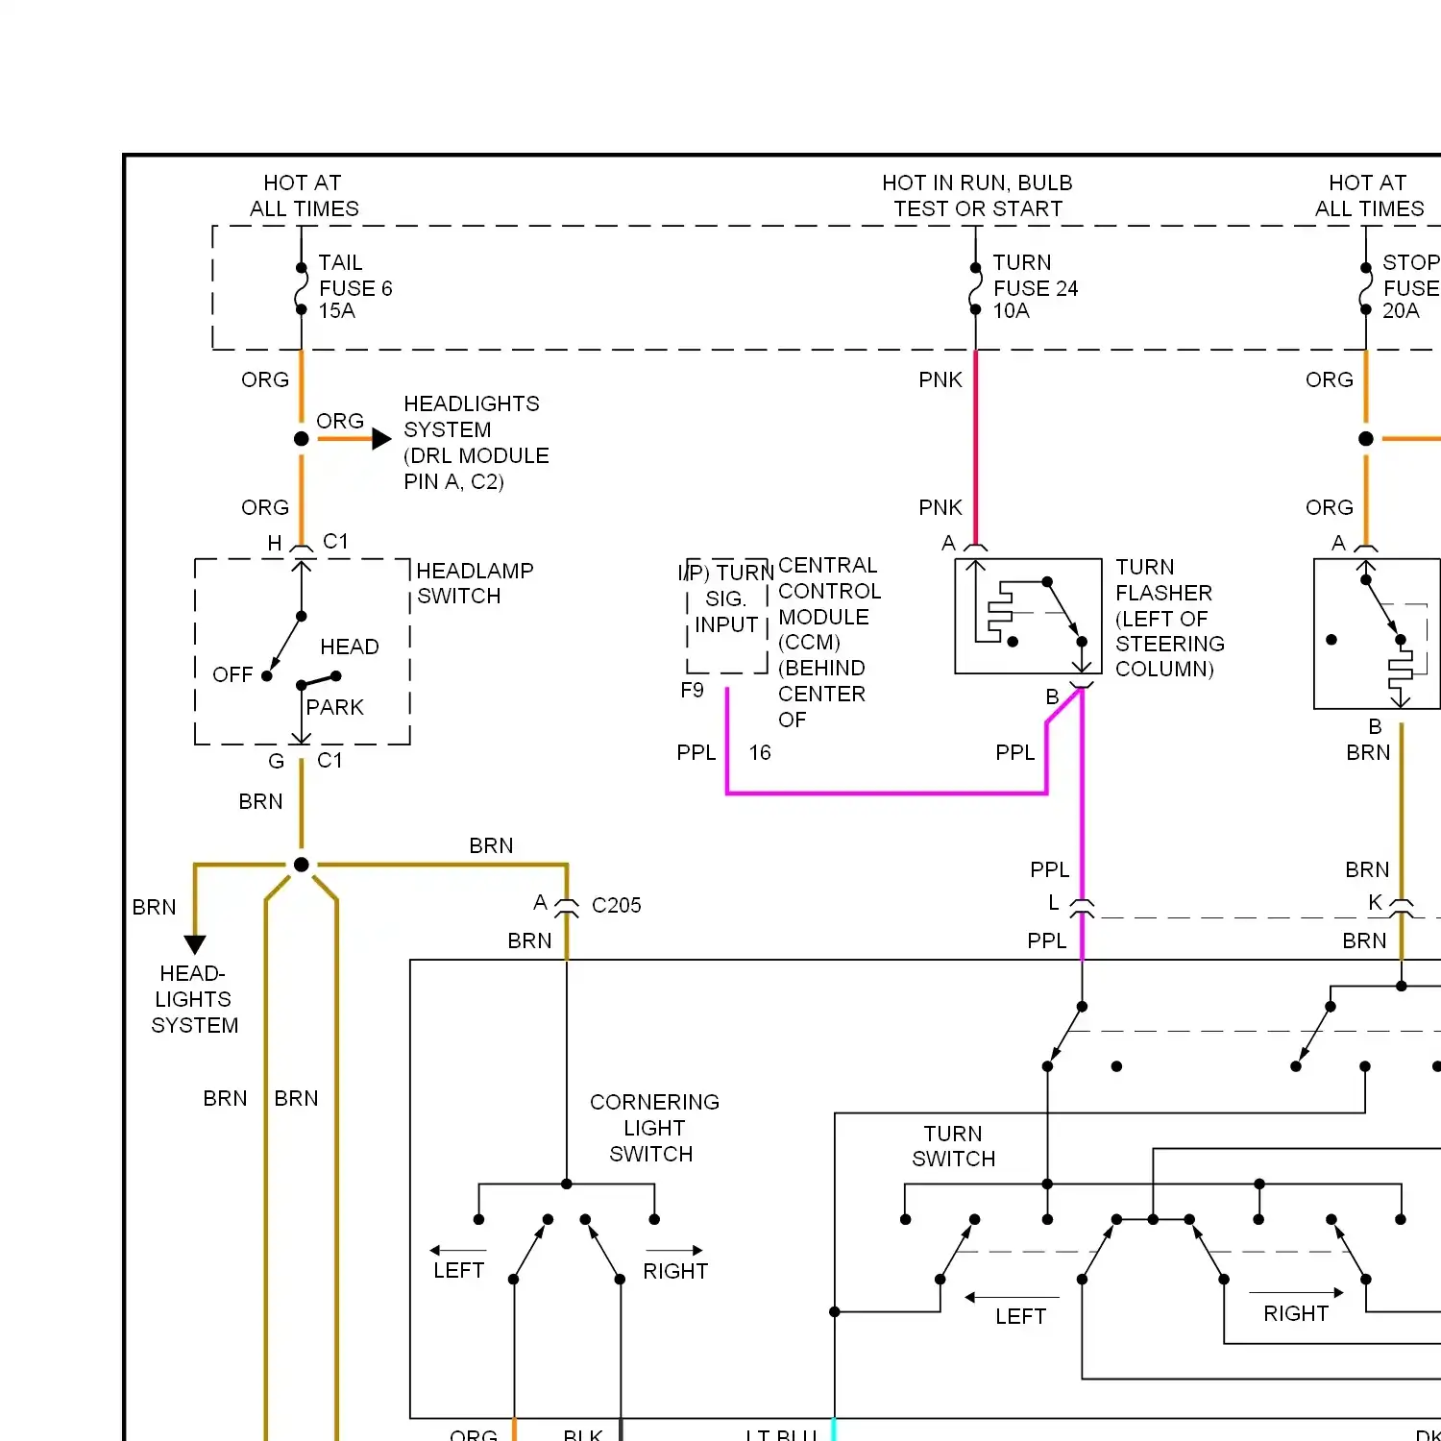The width and height of the screenshot is (1441, 1441).
Task: Click the HEAD-LIGHTS SYSTEM arrow destination text
Action: tap(194, 999)
